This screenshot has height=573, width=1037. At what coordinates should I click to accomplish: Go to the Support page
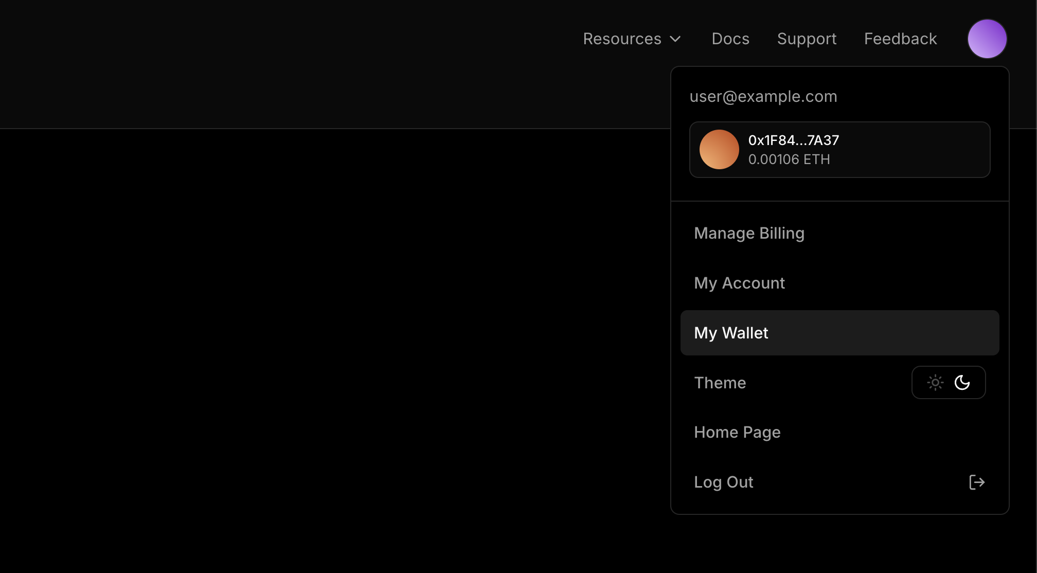point(807,39)
